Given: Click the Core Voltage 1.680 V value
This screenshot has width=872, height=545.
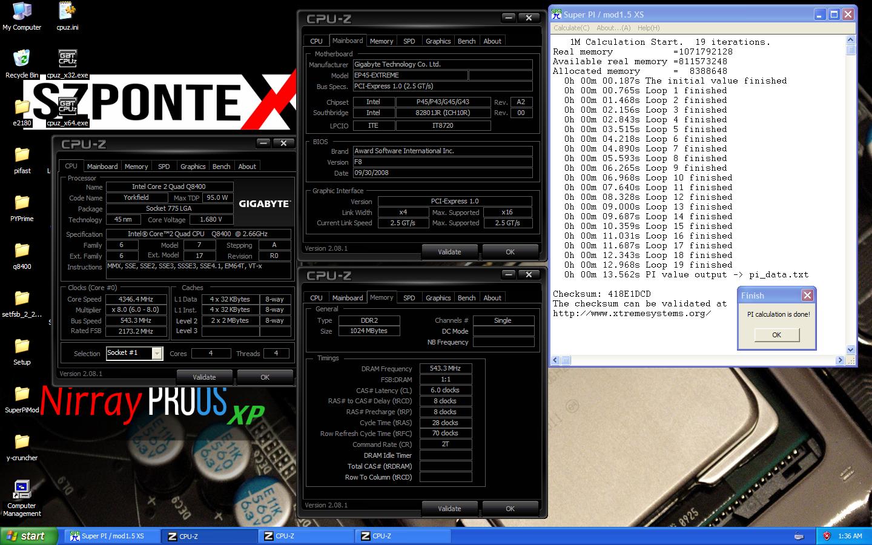Looking at the screenshot, I should tap(211, 219).
